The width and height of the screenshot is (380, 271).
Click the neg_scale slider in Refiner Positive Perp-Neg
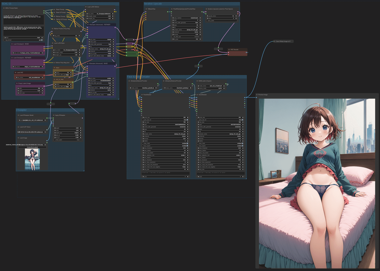pos(66,35)
